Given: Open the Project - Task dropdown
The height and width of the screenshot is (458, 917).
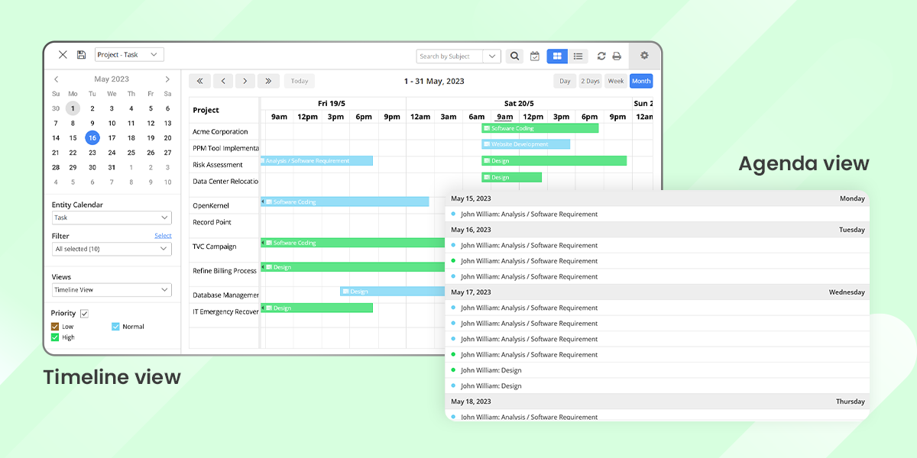Looking at the screenshot, I should (129, 55).
